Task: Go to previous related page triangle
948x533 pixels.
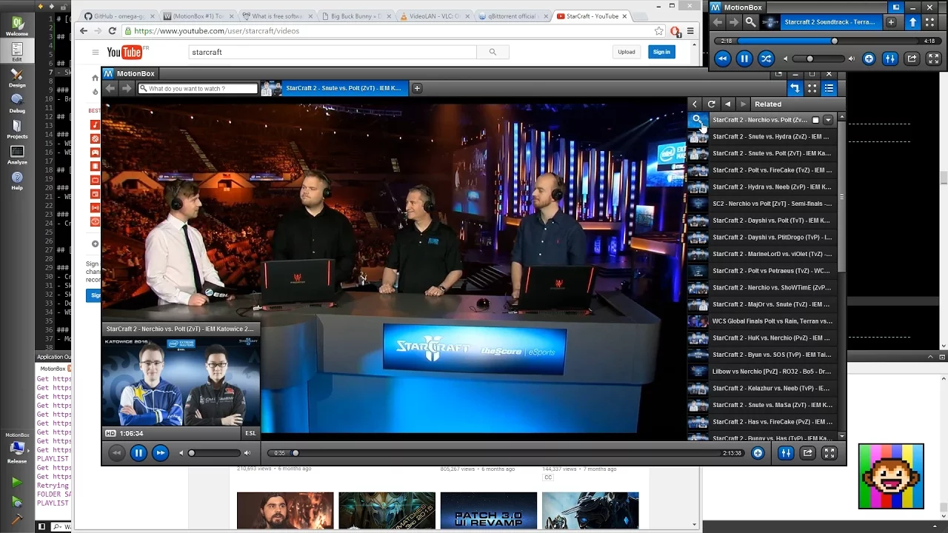Action: (728, 104)
